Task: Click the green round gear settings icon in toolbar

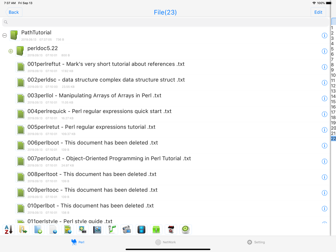Action: [x=185, y=229]
